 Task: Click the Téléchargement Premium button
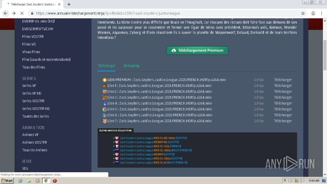click(197, 50)
